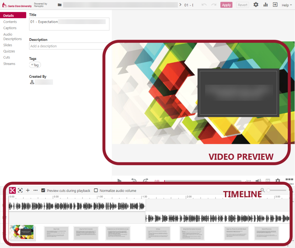
Task: Expand the breadcrumb chevron beside the session name
Action: tap(180, 5)
